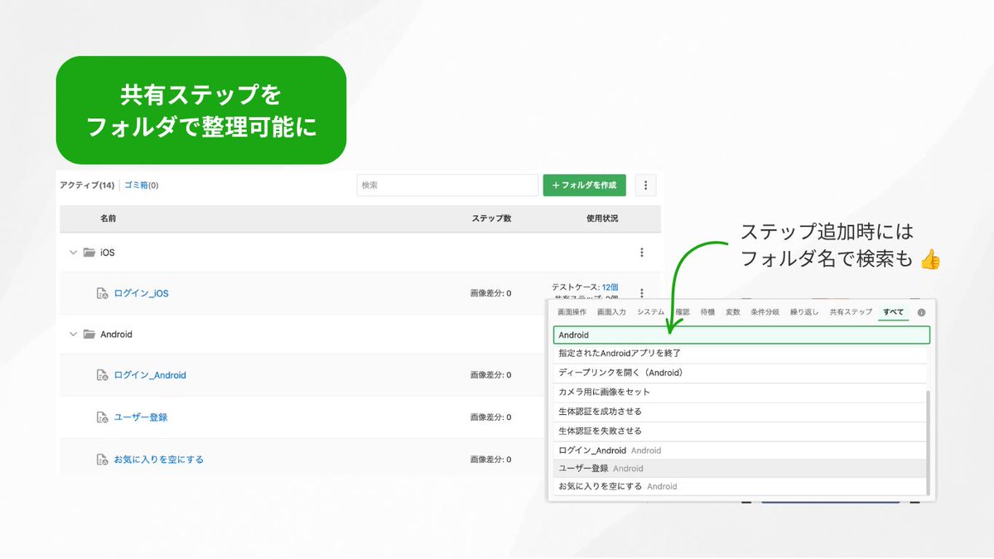Image resolution: width=994 pixels, height=559 pixels.
Task: Choose カメラ用に画像をセット from the list
Action: (739, 393)
